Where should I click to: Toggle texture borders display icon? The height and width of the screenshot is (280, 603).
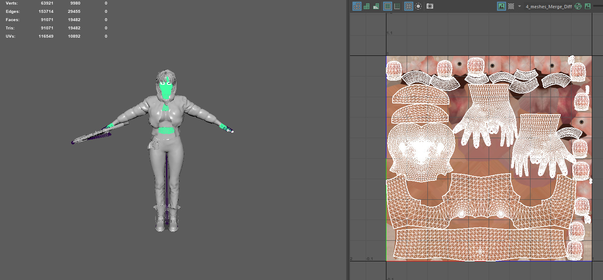point(388,6)
